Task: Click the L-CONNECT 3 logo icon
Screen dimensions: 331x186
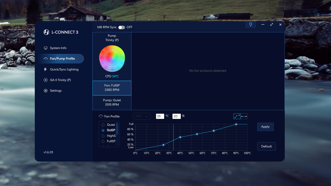Action: point(46,32)
